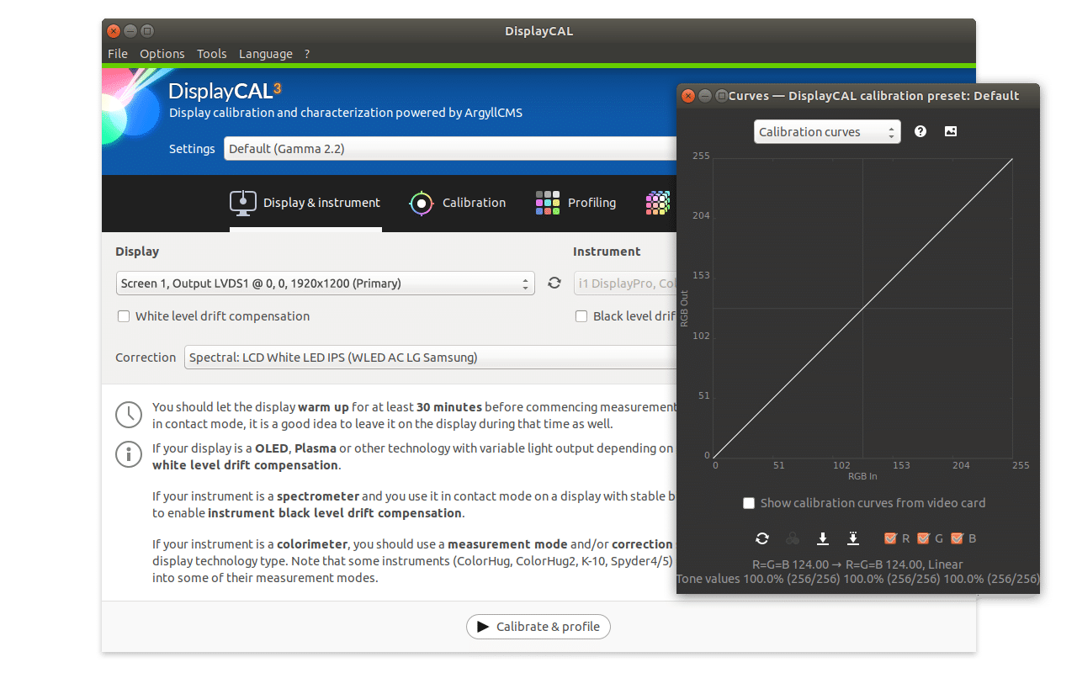Open the Display Screen 1 LVDS1 dropdown
1077x673 pixels.
tap(325, 284)
